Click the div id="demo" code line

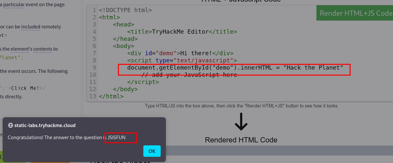pos(180,53)
